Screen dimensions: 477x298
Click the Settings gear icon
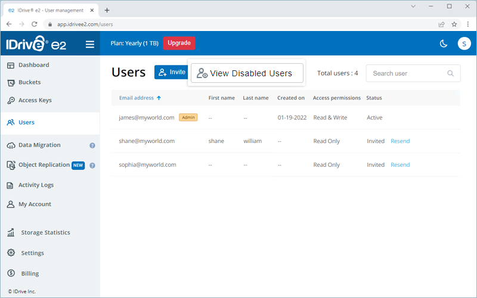pyautogui.click(x=11, y=253)
